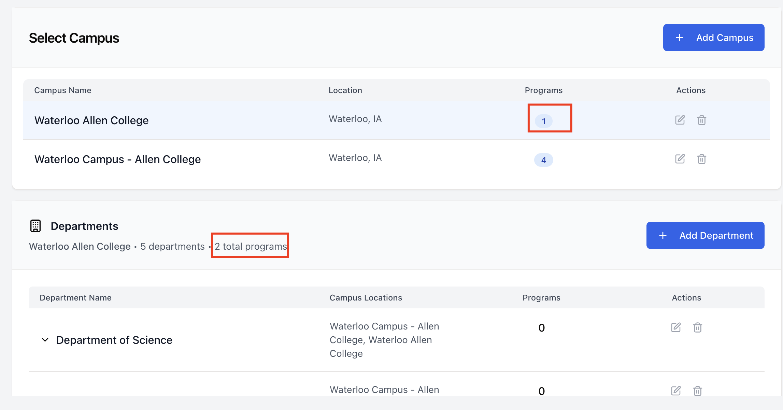Edit Waterloo Campus - Allen College row

[x=680, y=159]
